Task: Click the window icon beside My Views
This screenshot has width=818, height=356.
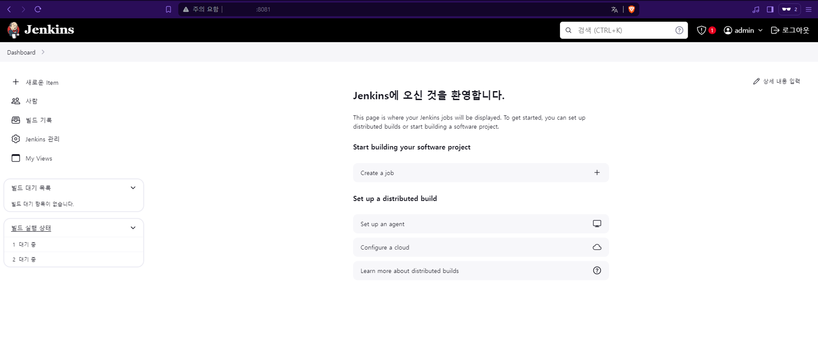Action: tap(16, 158)
